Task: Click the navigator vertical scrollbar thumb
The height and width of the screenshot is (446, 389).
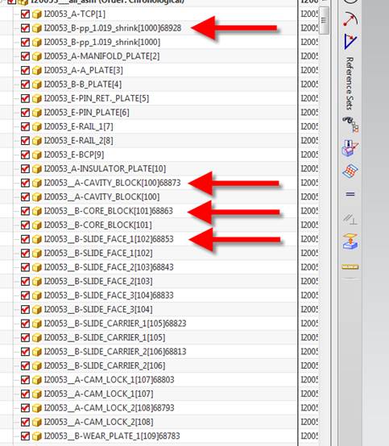Action: 324,20
